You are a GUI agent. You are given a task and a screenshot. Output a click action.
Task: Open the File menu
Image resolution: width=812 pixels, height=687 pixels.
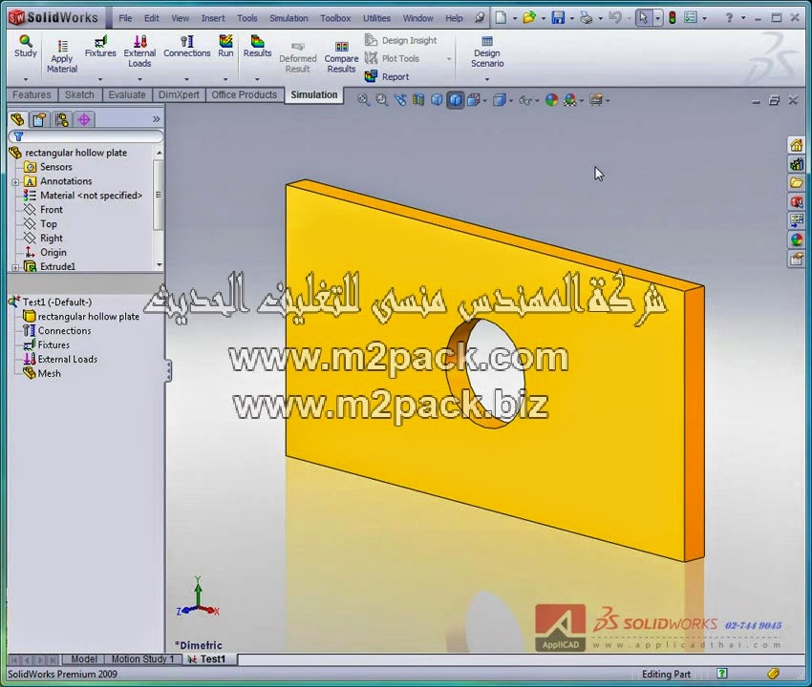pos(125,18)
